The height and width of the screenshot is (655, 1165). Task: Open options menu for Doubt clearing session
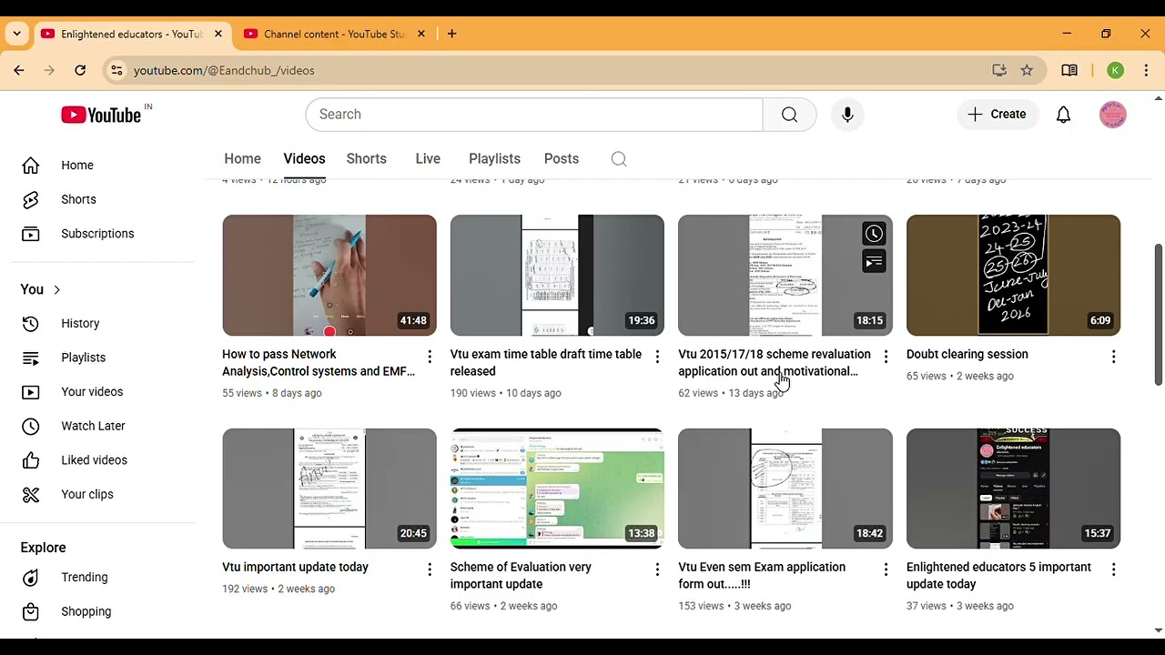point(1113,357)
